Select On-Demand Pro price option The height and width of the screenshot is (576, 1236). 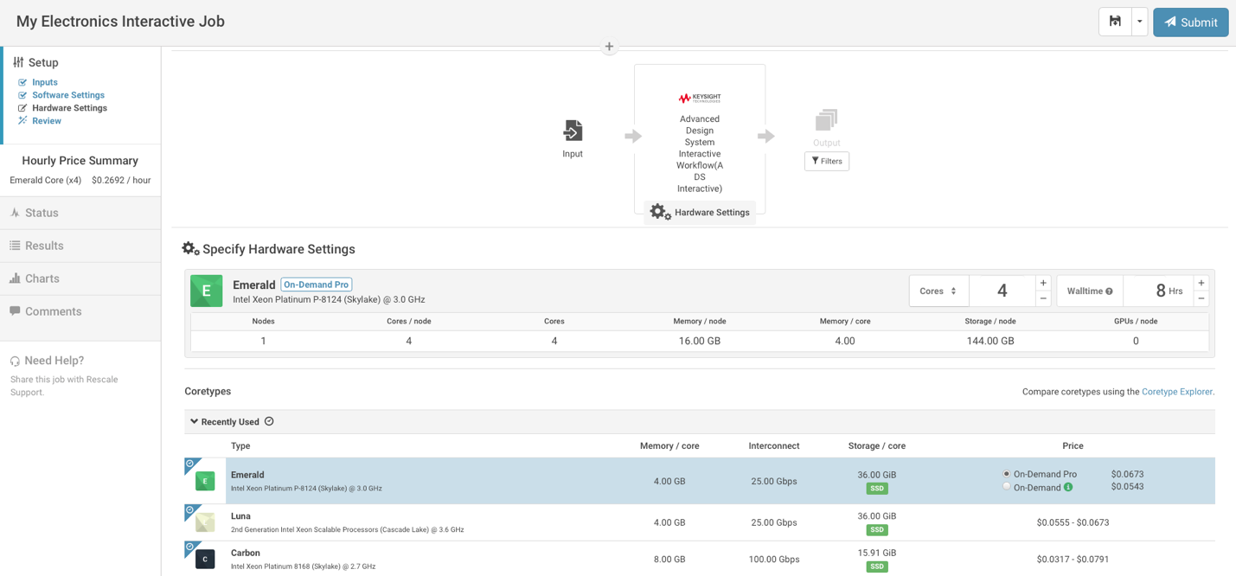(1007, 474)
